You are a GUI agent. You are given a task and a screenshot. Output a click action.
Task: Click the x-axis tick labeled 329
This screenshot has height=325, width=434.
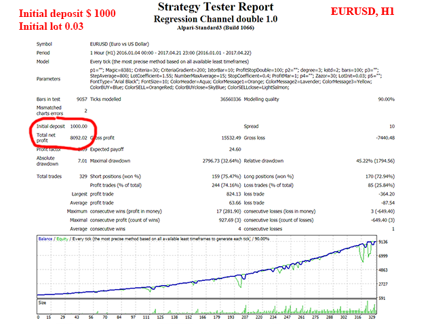pos(372,317)
